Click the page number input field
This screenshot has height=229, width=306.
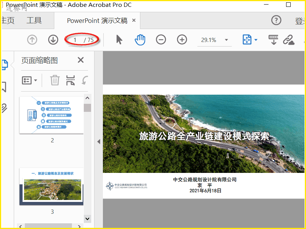[75, 40]
